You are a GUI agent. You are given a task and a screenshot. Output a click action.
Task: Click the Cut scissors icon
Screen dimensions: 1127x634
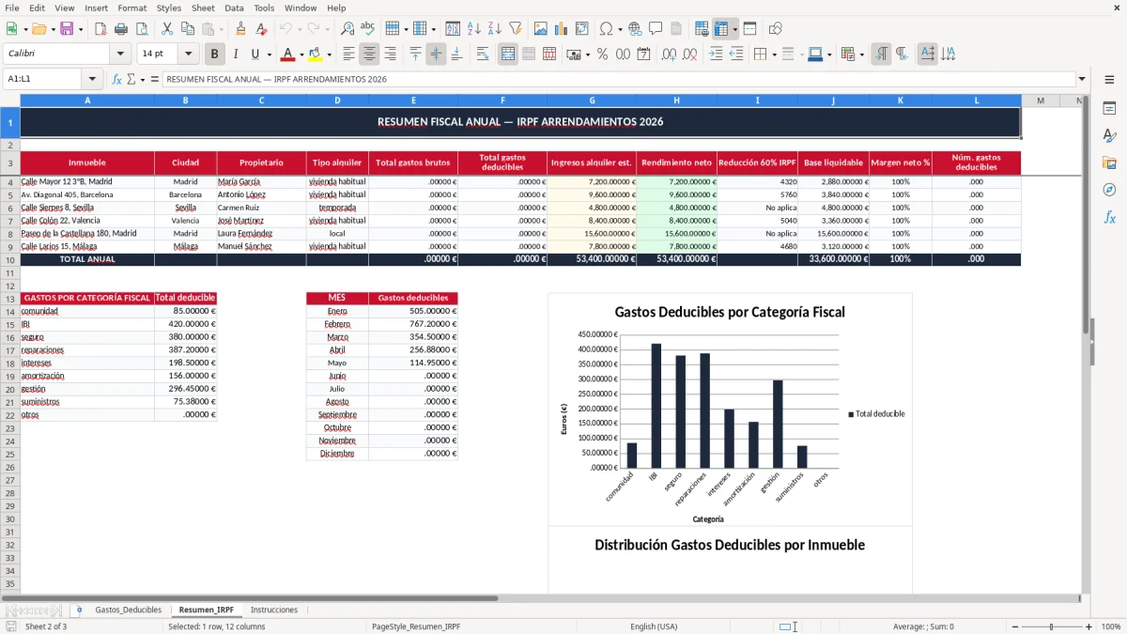tap(166, 29)
